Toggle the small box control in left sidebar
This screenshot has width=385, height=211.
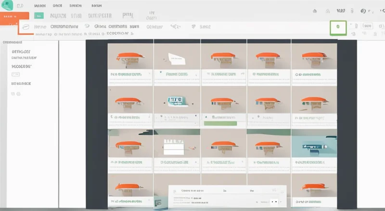(x=15, y=75)
